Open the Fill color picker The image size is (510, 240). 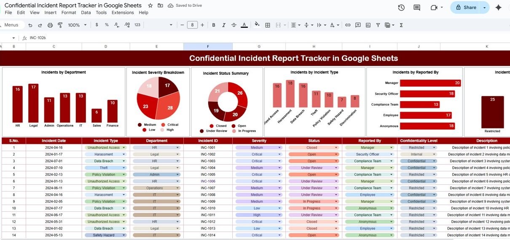[257, 25]
